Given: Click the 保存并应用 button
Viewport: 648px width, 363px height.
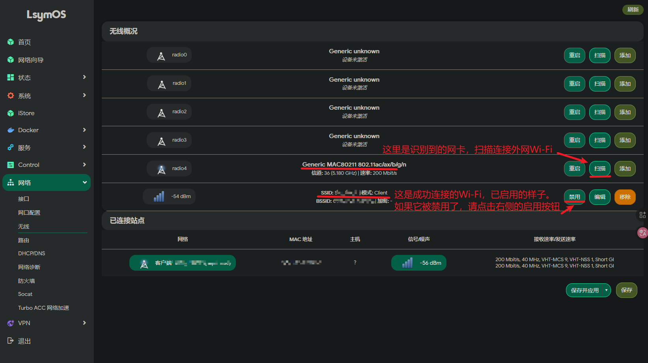Looking at the screenshot, I should pos(585,290).
